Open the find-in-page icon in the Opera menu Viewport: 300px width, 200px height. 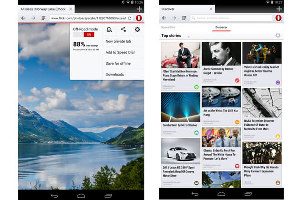pos(110,30)
